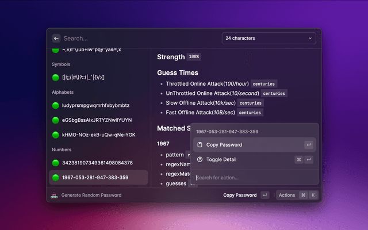The height and width of the screenshot is (230, 368).
Task: Click the Generate Random Password extension icon
Action: pos(54,195)
